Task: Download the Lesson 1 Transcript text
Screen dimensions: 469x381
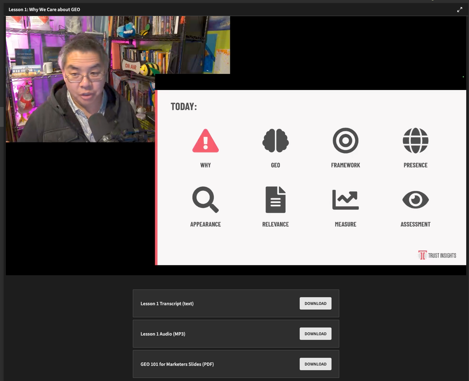Action: click(x=315, y=303)
